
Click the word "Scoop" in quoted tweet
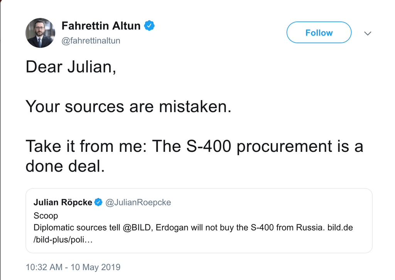(46, 216)
